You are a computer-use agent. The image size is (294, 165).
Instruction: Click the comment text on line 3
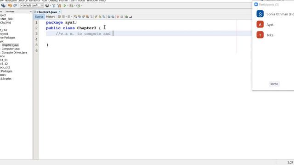click(83, 33)
